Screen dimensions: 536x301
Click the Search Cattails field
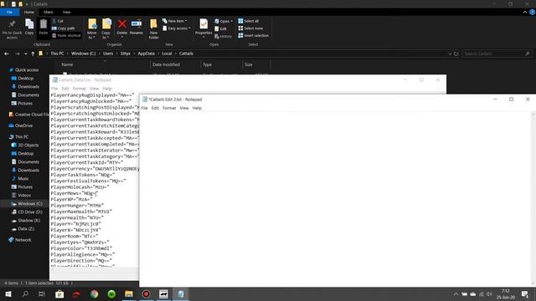(x=497, y=54)
